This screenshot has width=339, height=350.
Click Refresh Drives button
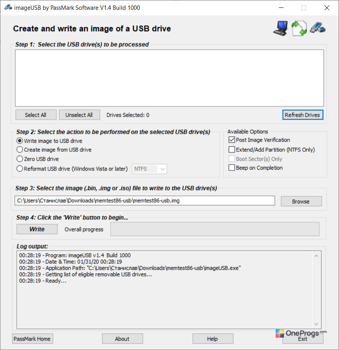303,115
